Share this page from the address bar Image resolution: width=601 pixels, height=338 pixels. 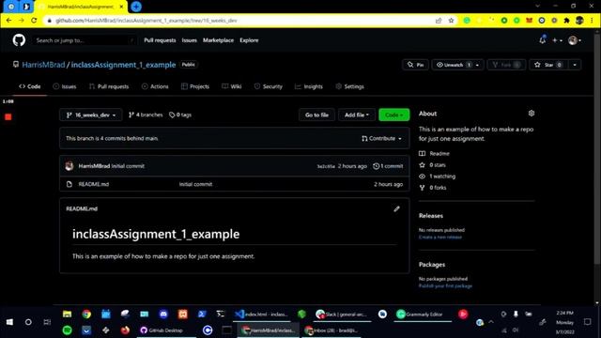point(439,21)
